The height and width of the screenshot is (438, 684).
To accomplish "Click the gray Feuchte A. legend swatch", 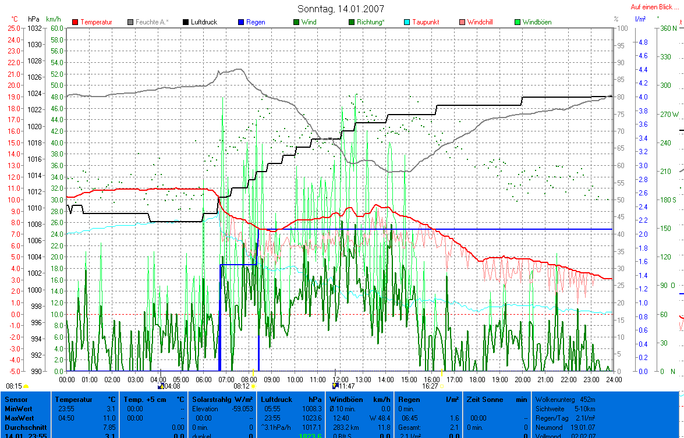I will [131, 22].
